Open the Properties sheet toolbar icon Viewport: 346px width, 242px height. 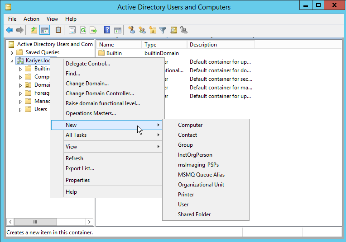(72, 30)
